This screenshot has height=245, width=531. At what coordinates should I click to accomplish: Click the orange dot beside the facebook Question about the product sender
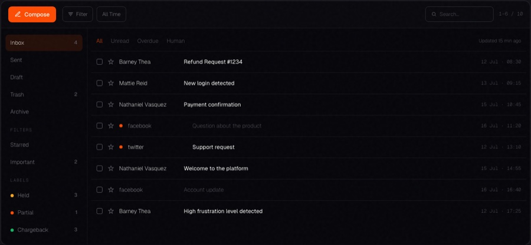(x=121, y=125)
